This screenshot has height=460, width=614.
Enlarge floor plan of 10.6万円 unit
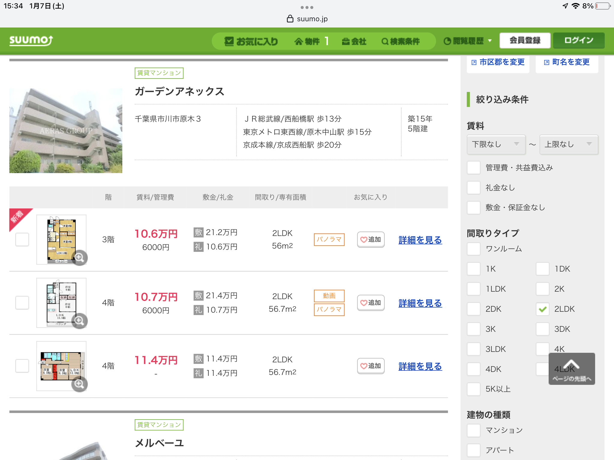(x=79, y=258)
